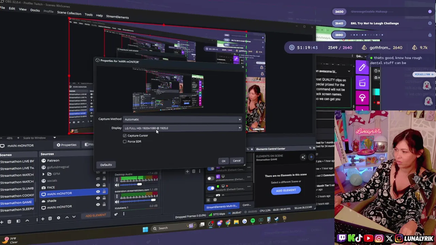Add multistream output with plus icon
This screenshot has height=245, width=436.
pos(208,200)
